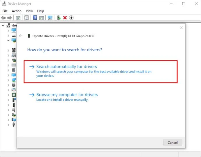This screenshot has height=157, width=201.
Task: Click 'Locate and install a driver manually.' text
Action: tap(62, 100)
